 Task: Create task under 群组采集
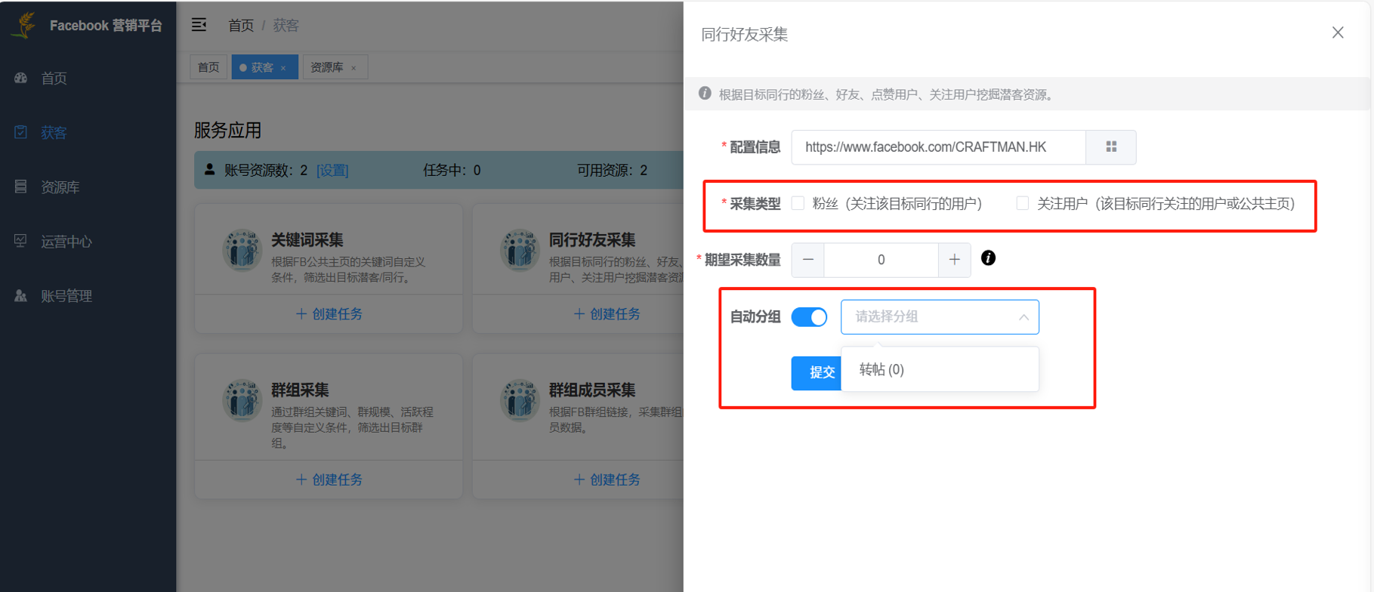click(329, 479)
